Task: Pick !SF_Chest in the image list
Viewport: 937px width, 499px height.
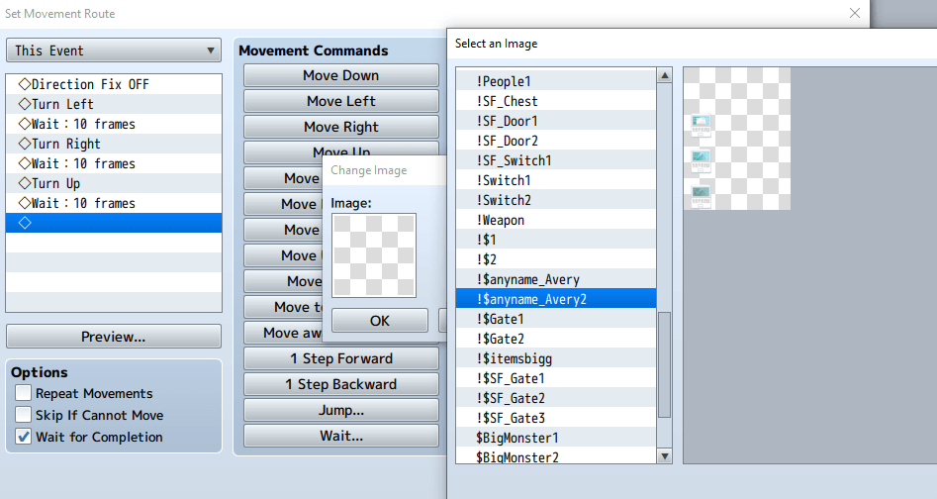Action: coord(507,101)
